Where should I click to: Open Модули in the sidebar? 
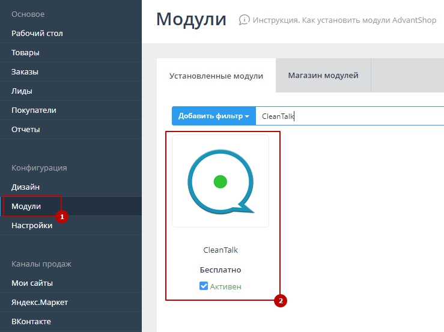tap(26, 206)
